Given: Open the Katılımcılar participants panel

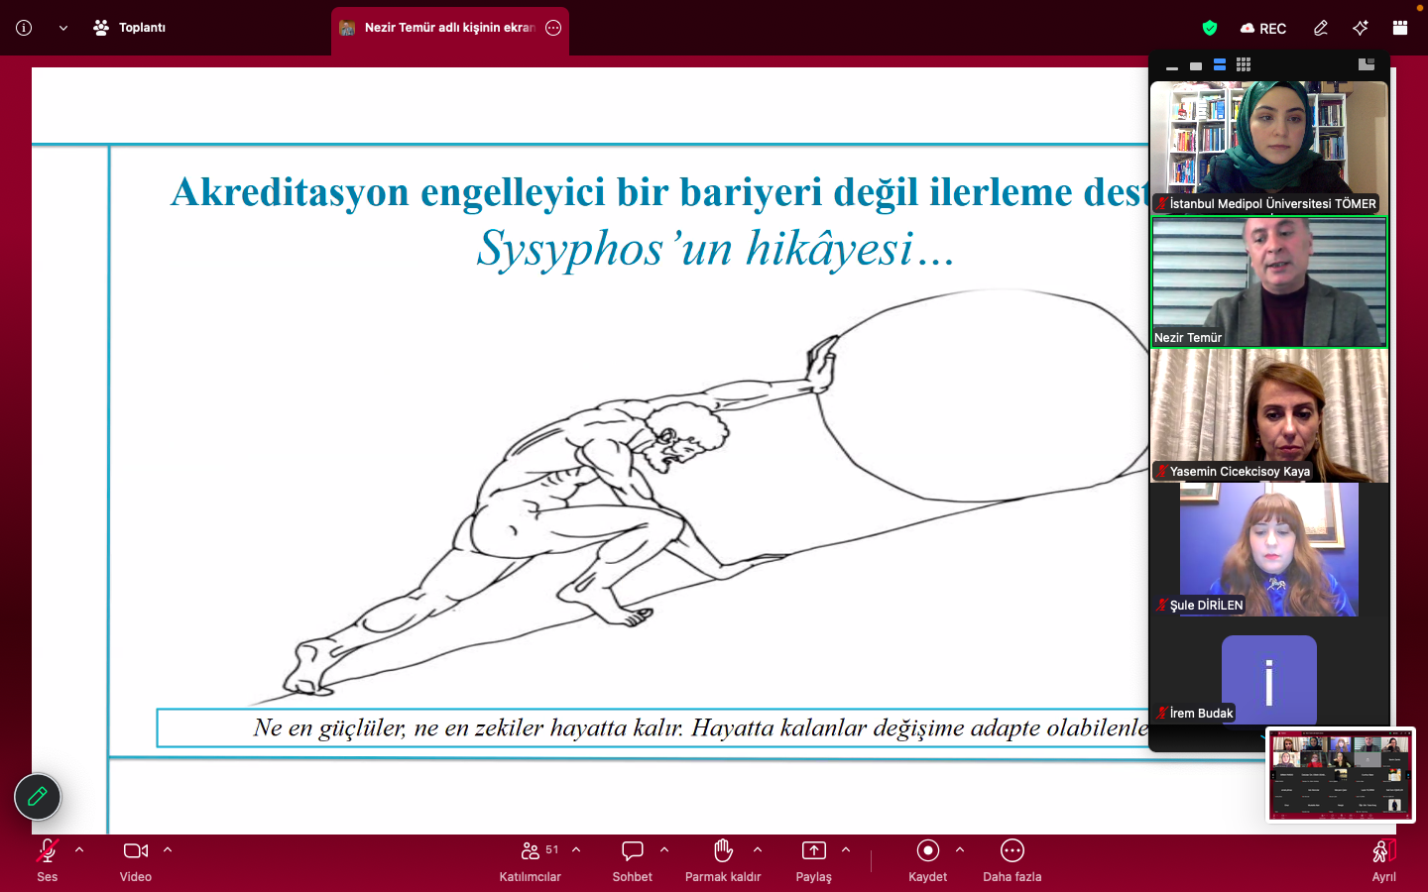Looking at the screenshot, I should [x=531, y=859].
